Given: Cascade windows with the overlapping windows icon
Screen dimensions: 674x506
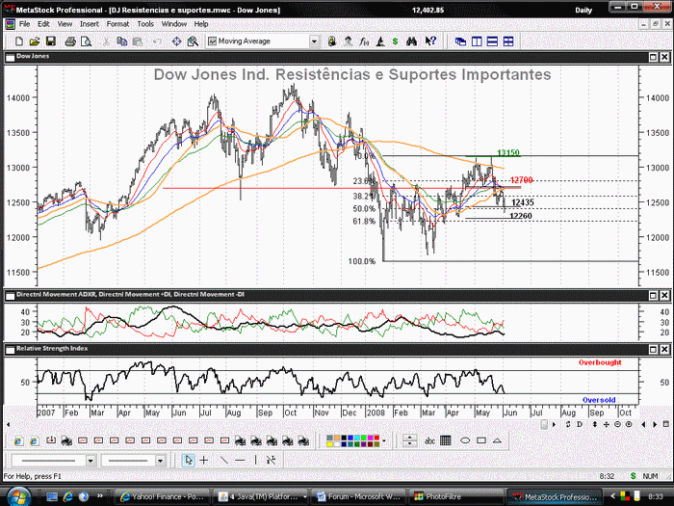Looking at the screenshot, I should [x=460, y=41].
